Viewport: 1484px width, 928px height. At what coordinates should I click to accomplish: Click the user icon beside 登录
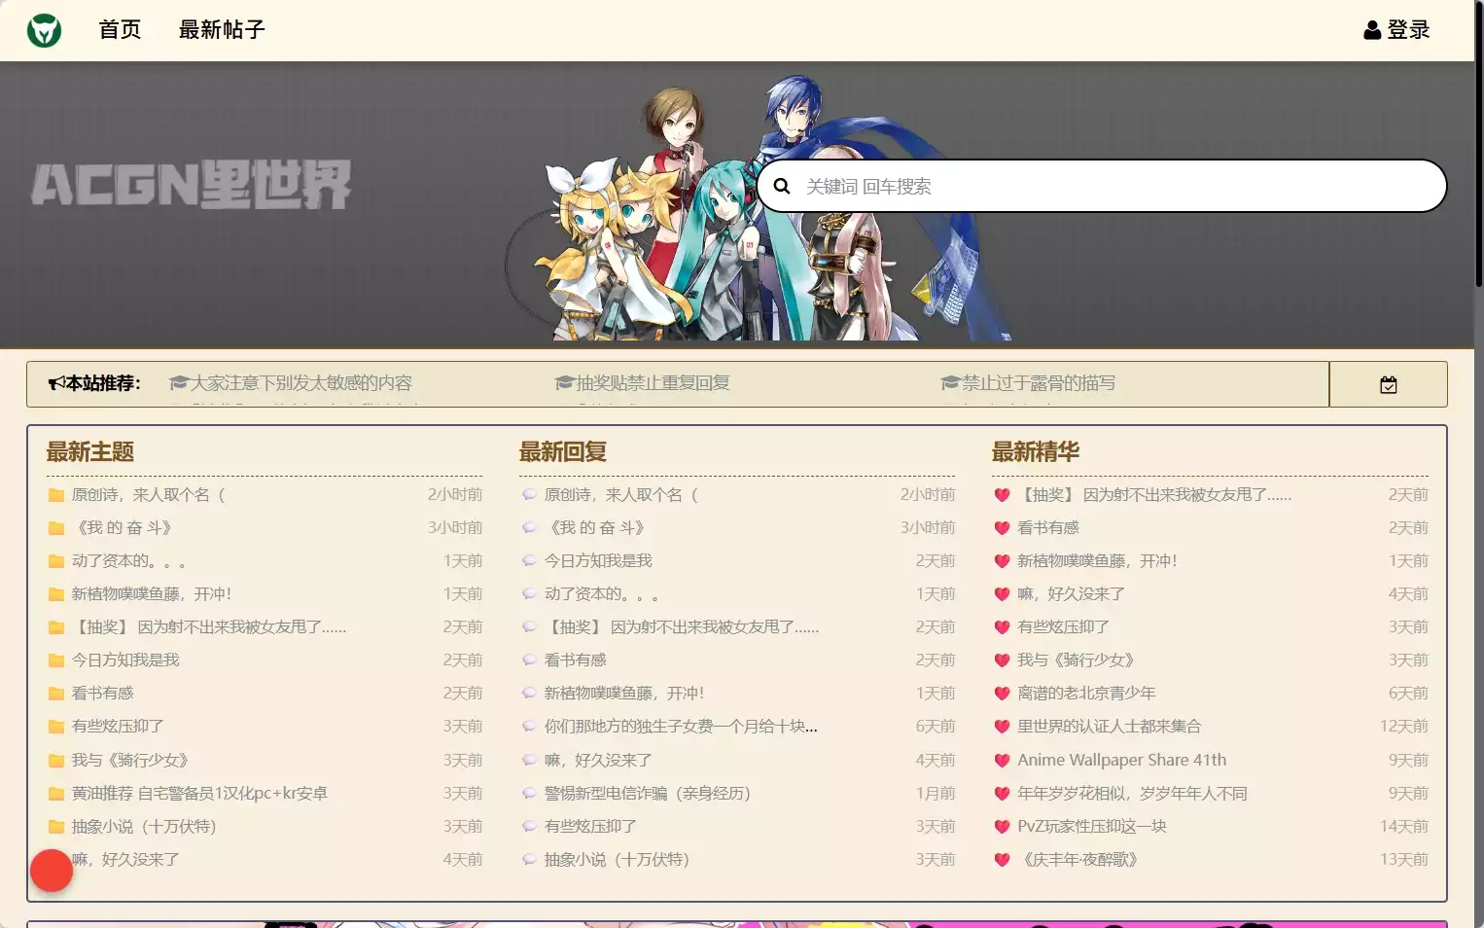tap(1372, 30)
